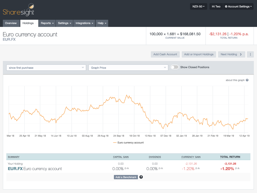
Task: Select the EUR.FX holding link
Action: (15, 169)
